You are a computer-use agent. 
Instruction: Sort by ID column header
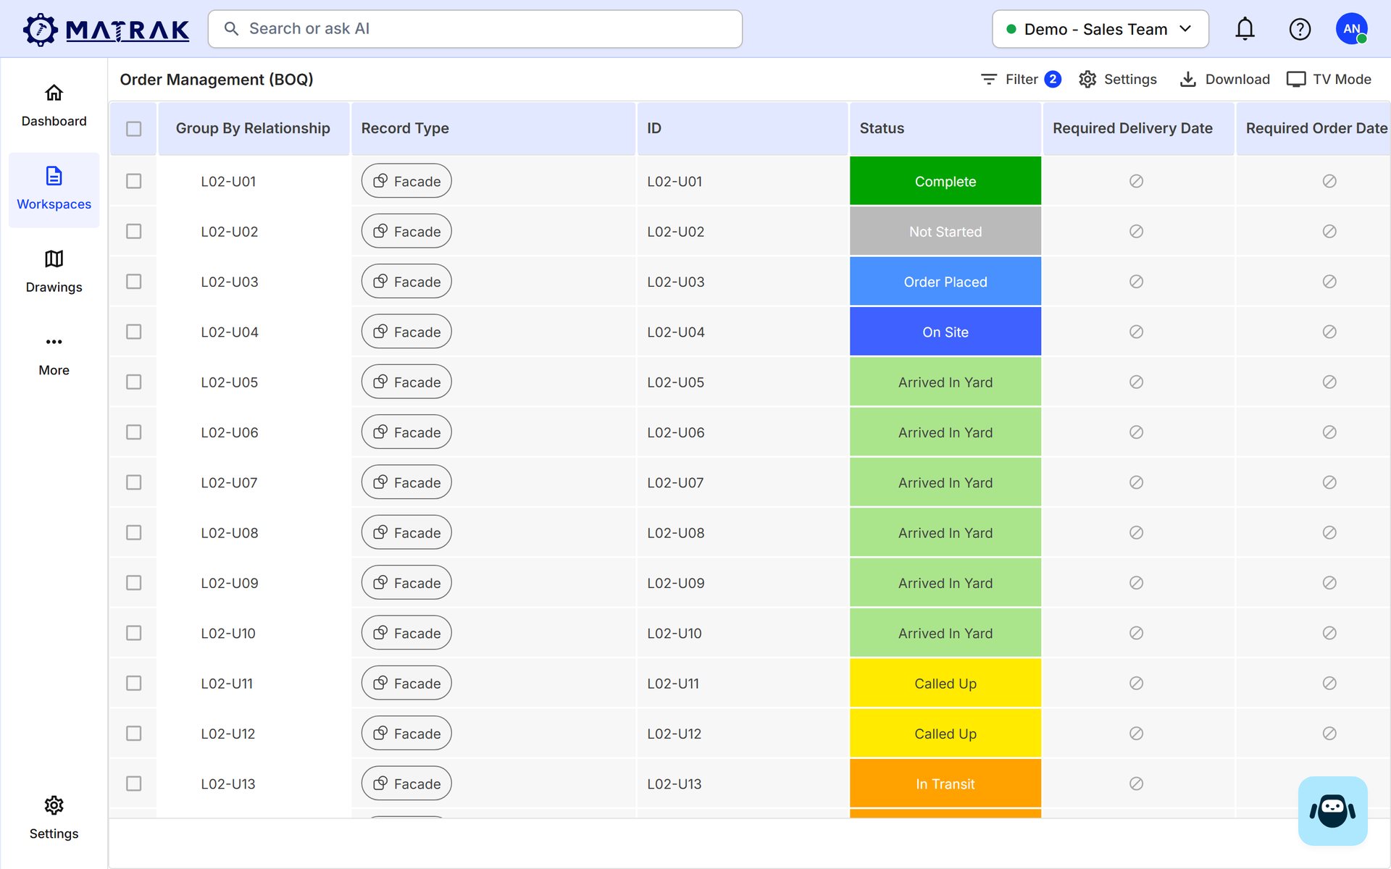coord(742,128)
